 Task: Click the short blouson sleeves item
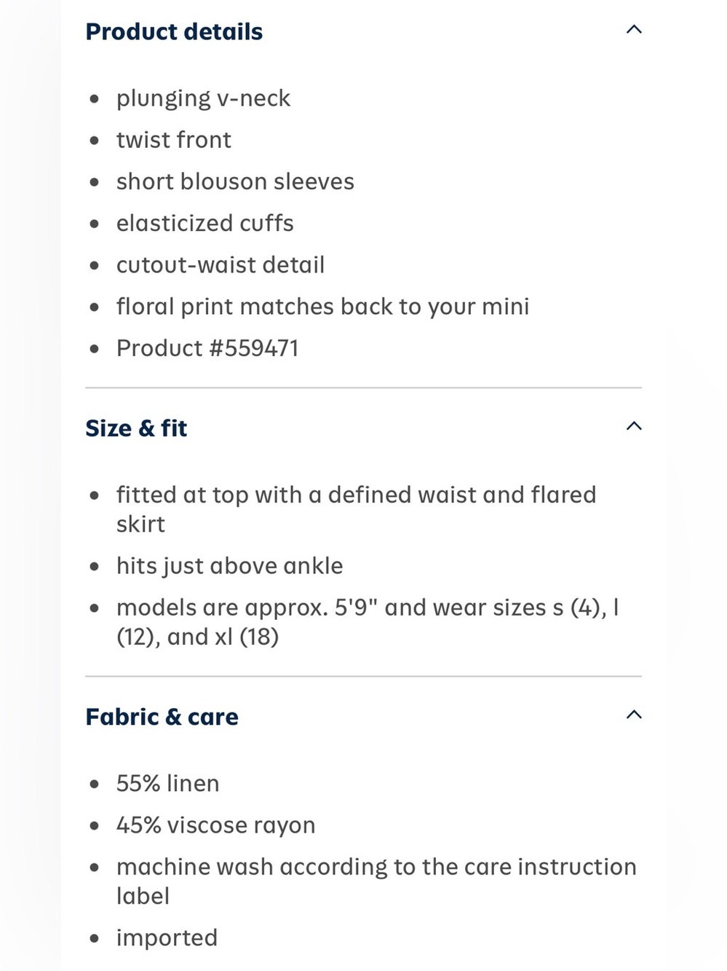coord(235,181)
